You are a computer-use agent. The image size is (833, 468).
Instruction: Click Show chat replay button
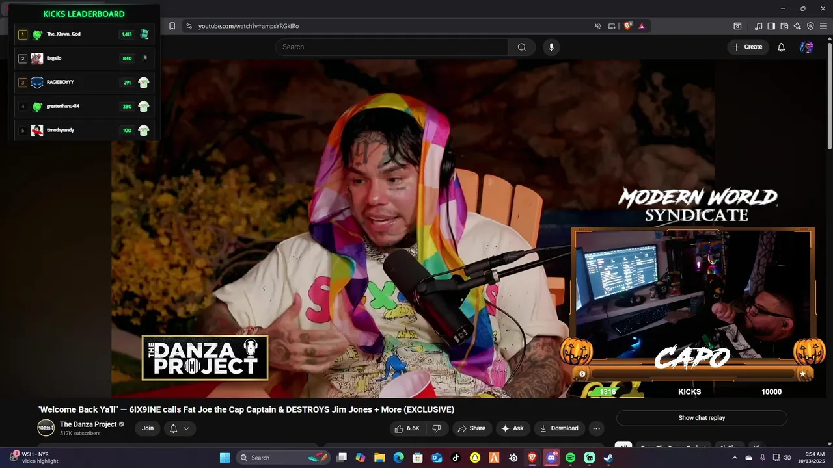[x=702, y=418]
